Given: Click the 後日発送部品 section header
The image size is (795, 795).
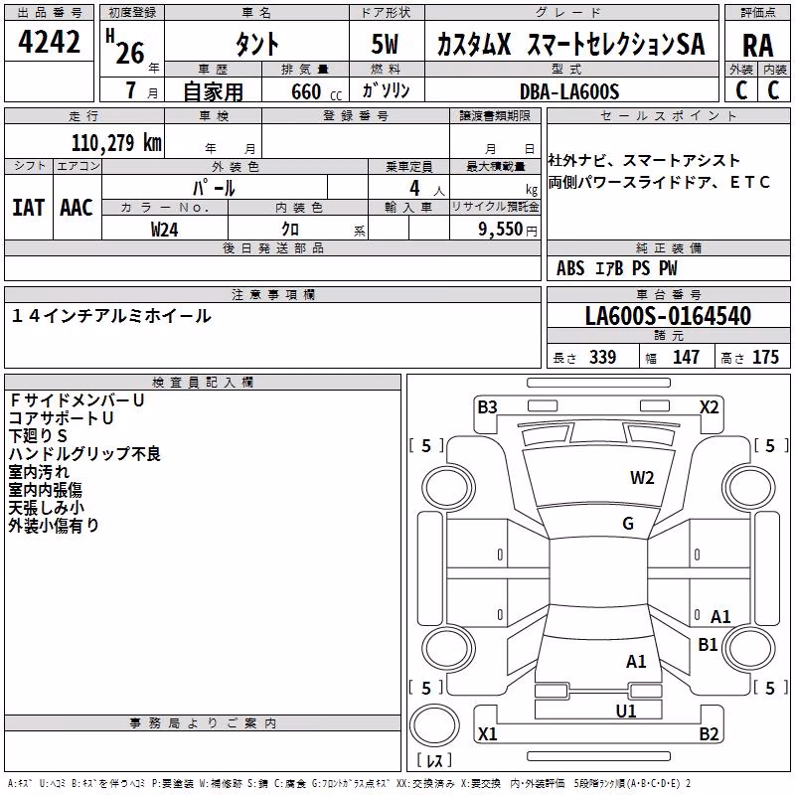Looking at the screenshot, I should point(273,247).
